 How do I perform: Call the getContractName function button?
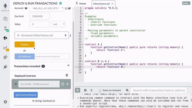(26, 95)
